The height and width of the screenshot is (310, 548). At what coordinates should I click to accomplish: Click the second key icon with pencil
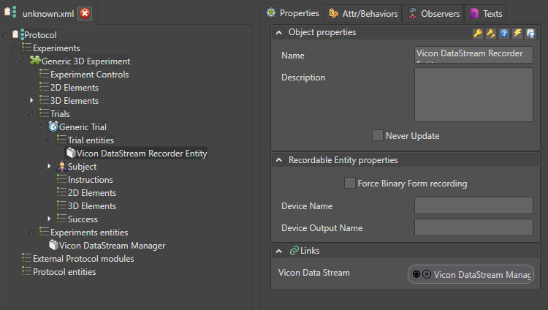pyautogui.click(x=490, y=33)
